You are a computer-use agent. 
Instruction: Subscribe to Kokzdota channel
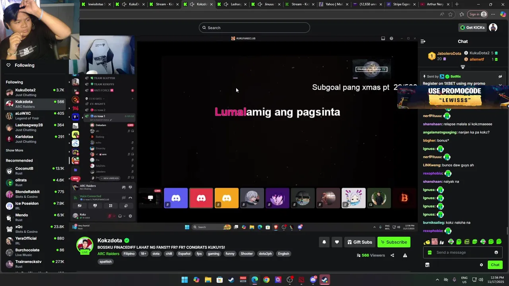coord(394,242)
